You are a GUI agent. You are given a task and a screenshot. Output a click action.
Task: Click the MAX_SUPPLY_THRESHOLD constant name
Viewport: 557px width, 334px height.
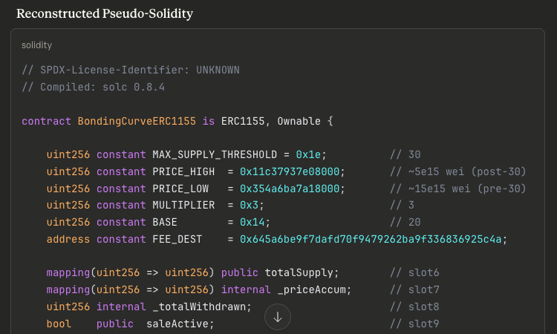(215, 154)
